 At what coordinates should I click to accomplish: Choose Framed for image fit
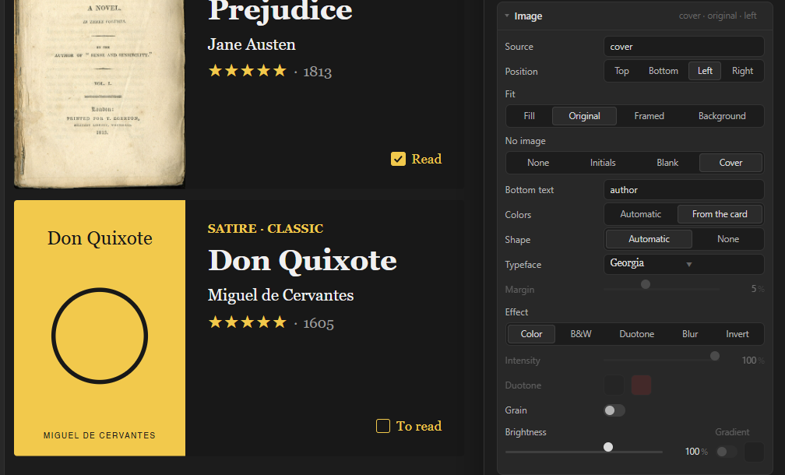(x=649, y=116)
